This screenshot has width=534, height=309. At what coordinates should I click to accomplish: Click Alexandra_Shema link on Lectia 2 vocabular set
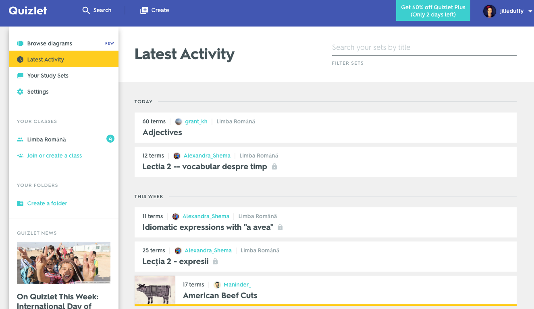(x=207, y=156)
